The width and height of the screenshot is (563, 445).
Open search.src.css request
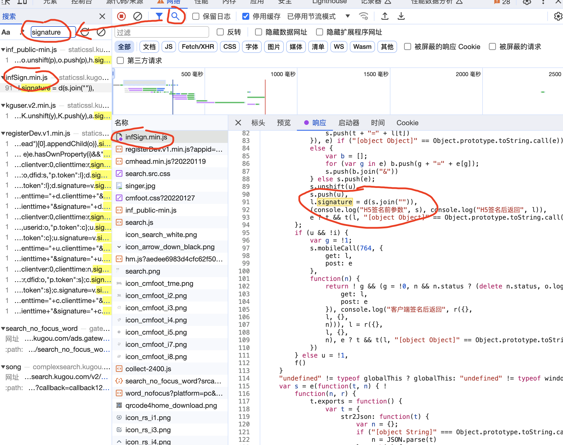coord(170,174)
